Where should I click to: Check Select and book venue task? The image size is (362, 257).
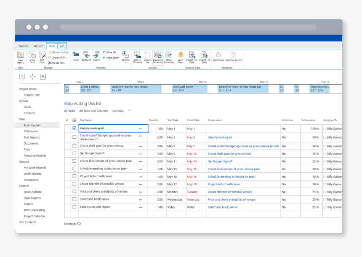pos(75,199)
